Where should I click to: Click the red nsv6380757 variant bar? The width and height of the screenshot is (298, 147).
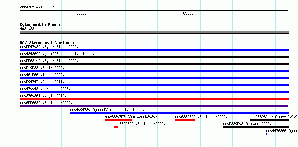[119, 120]
